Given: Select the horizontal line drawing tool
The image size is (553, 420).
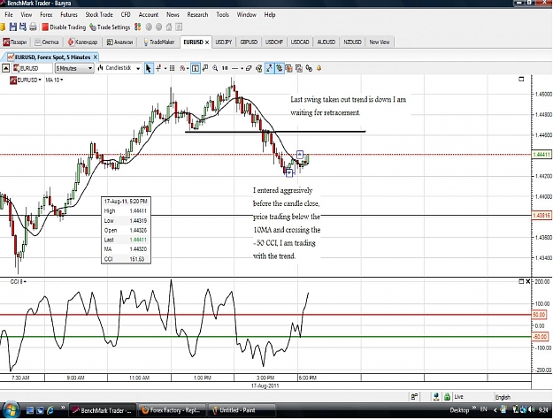Looking at the screenshot, I should click(x=234, y=69).
